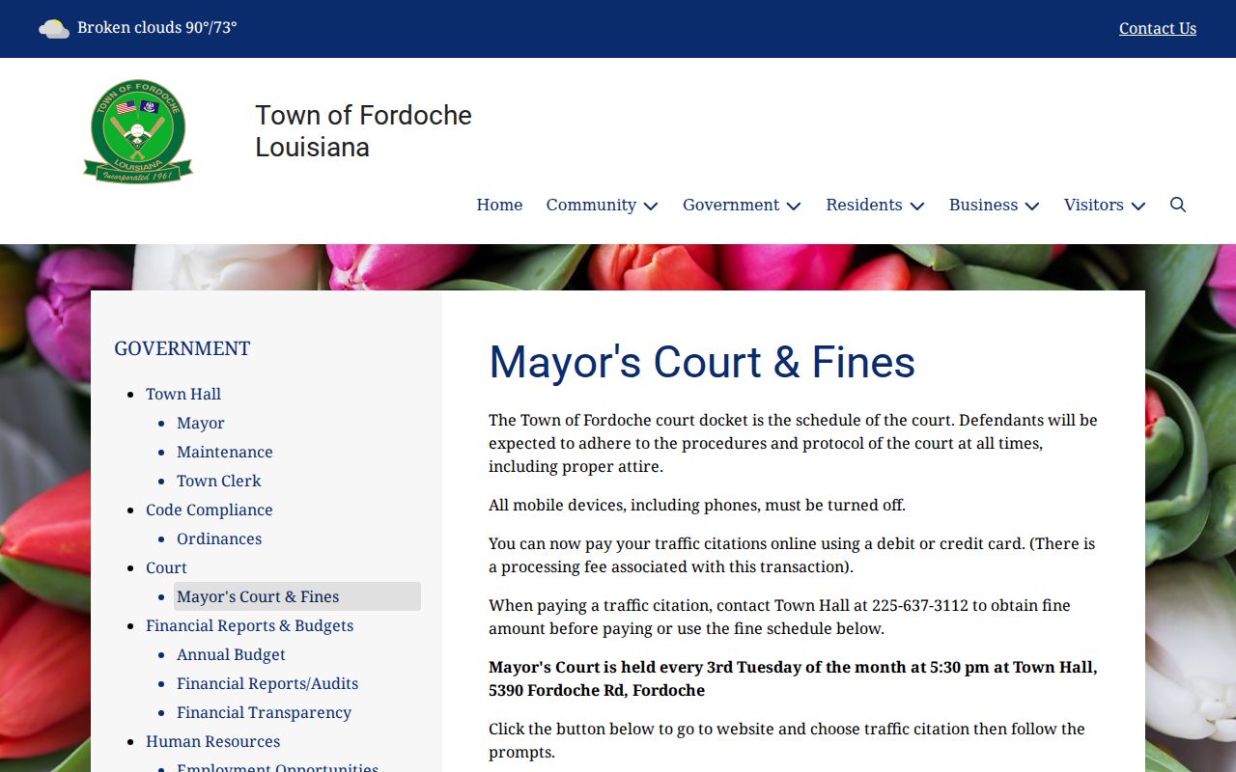Click the paragraph containing phone number 225-637-3112
The height and width of the screenshot is (772, 1236).
pyautogui.click(x=779, y=617)
